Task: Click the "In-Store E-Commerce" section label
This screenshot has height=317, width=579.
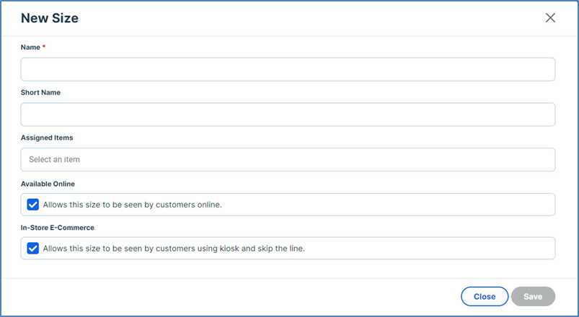Action: (x=58, y=228)
